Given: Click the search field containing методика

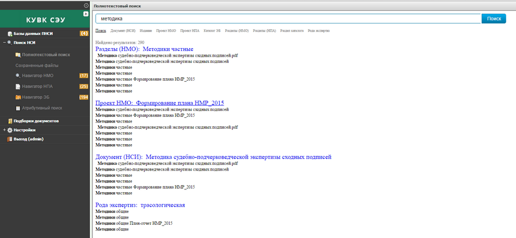Looking at the screenshot, I should [x=288, y=19].
